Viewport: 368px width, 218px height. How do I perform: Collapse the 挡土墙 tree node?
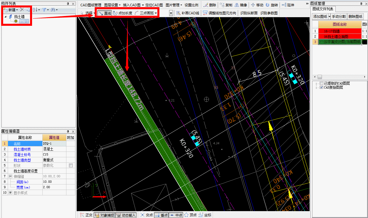[6, 17]
